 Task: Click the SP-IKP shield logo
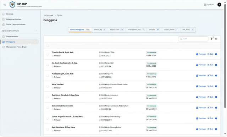click(x=12, y=5)
